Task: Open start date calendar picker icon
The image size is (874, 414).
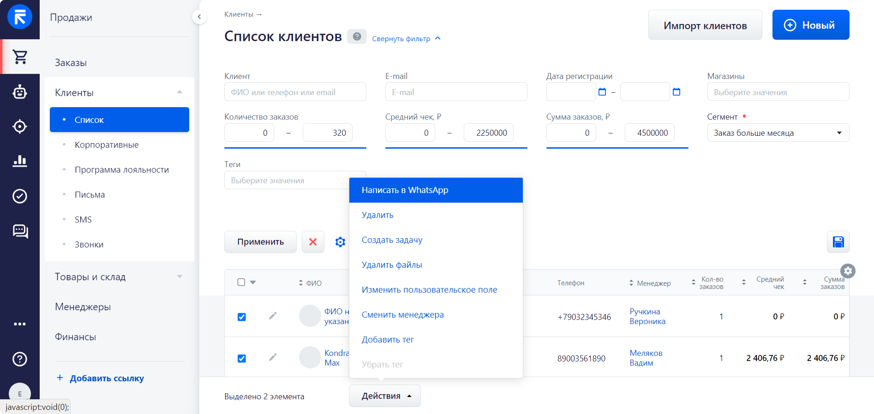Action: 602,92
